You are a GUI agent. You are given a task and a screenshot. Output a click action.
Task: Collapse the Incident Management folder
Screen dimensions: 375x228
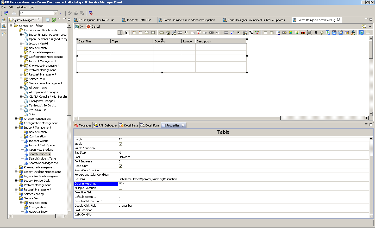pos(16,127)
